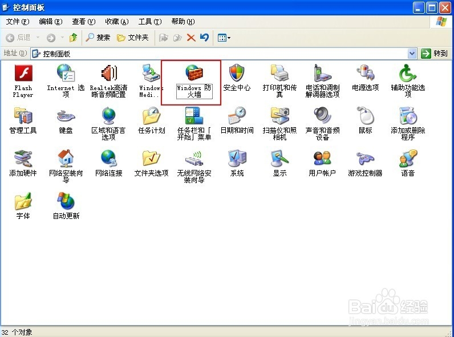Open the 自动更新 icon

[66, 201]
